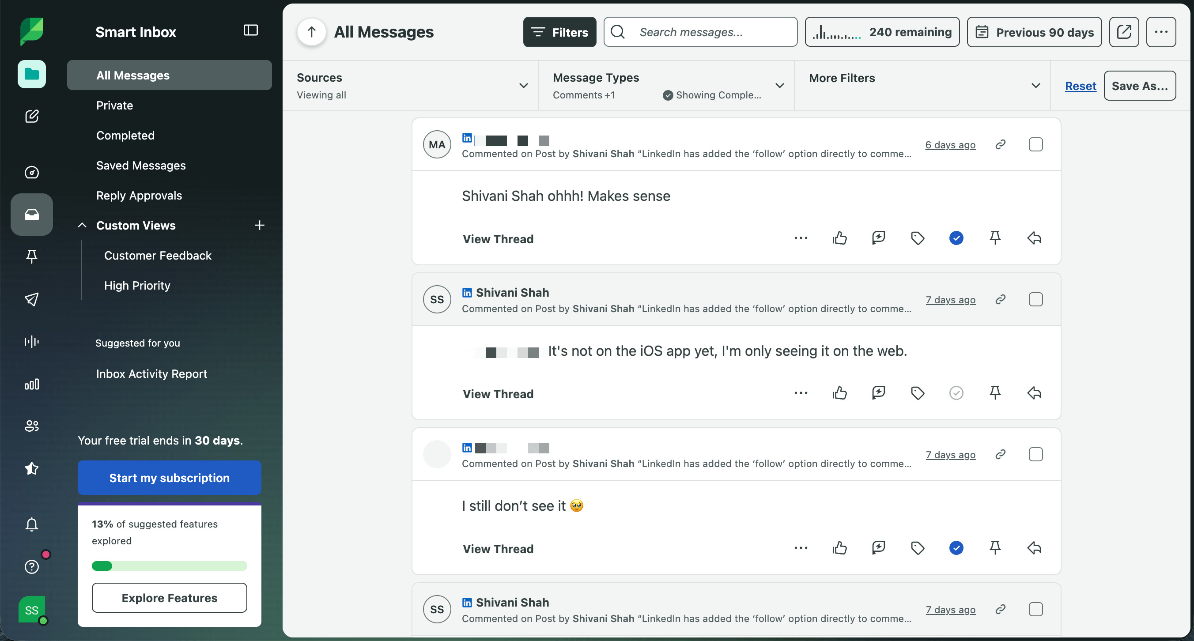The image size is (1194, 641).
Task: Click the folder icon in left rail
Action: (31, 74)
